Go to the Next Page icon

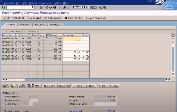tap(82, 7)
